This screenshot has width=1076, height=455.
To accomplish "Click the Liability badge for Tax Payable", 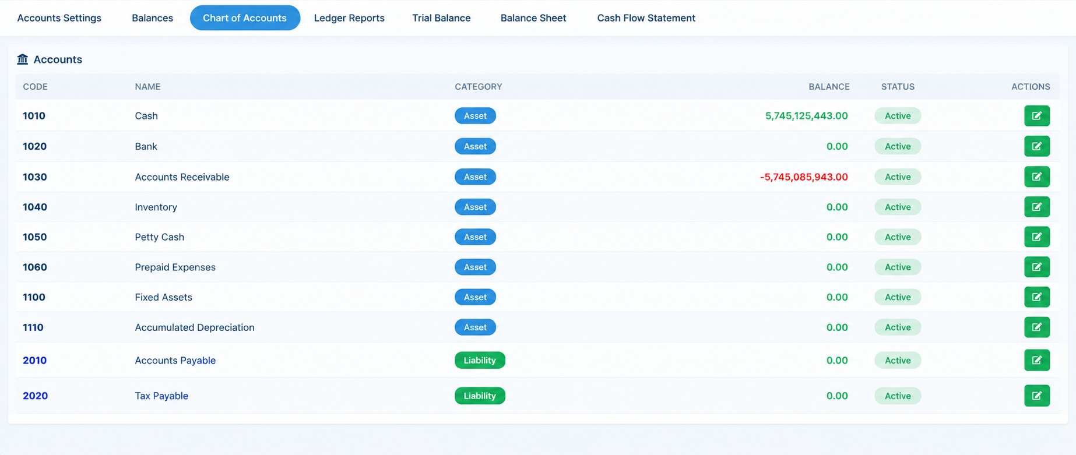I will [480, 396].
